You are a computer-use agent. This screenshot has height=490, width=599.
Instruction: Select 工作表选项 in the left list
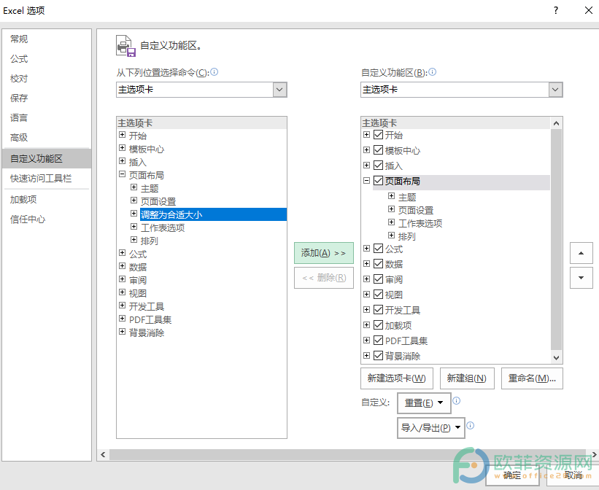point(163,227)
